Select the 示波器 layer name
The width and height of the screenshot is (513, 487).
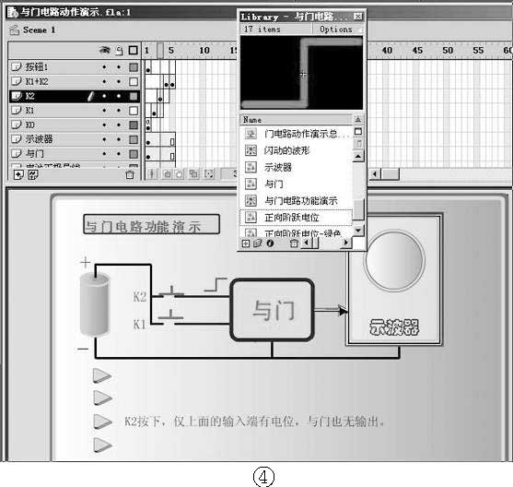coord(39,139)
